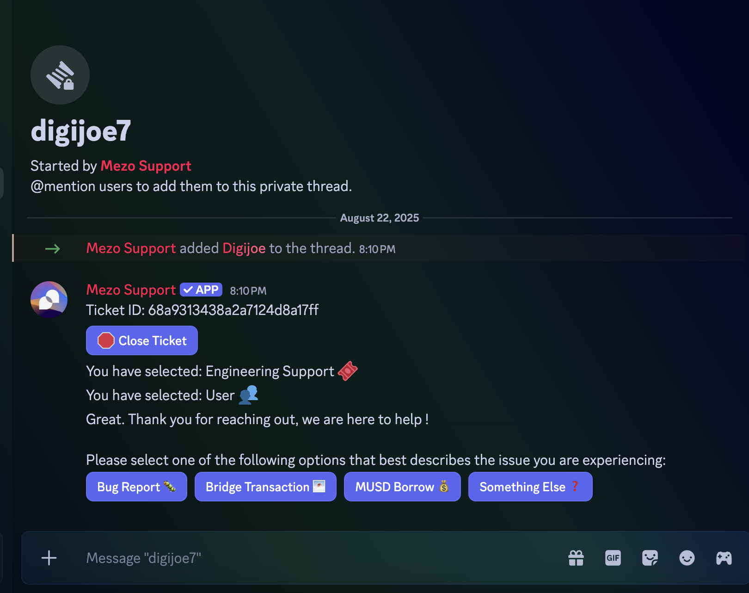The image size is (749, 593).
Task: Click the private thread lock icon
Action: (x=60, y=75)
